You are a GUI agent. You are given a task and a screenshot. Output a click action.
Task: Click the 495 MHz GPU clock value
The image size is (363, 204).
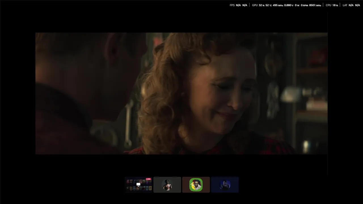pos(278,5)
